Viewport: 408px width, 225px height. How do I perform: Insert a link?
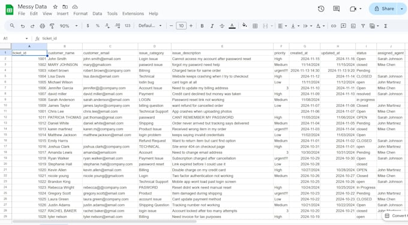334,26
